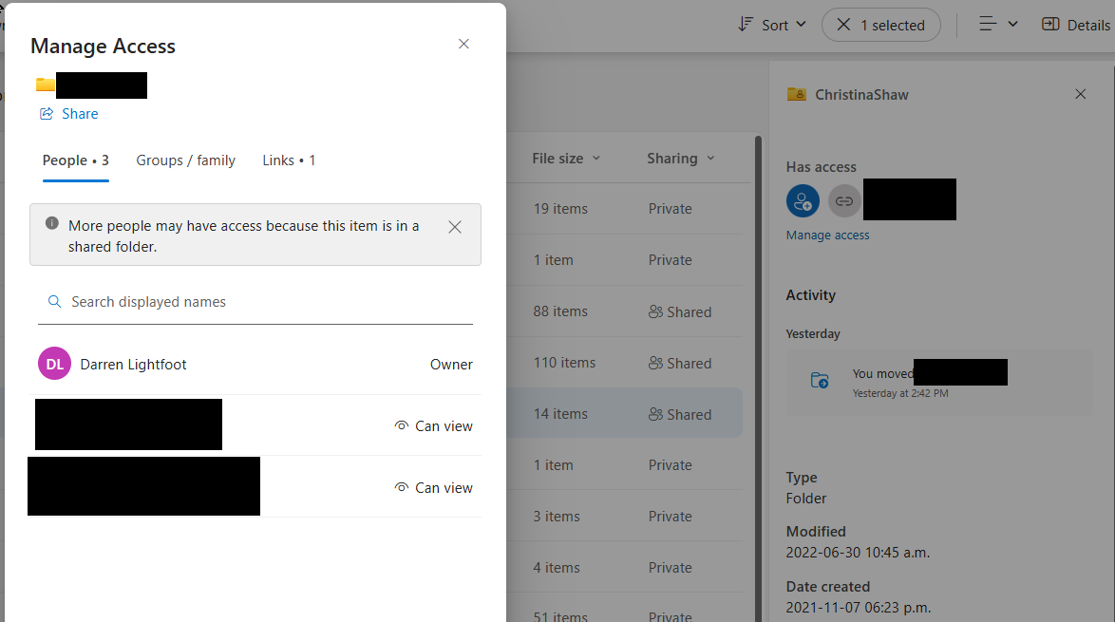Close the Manage Access dialog

click(463, 44)
